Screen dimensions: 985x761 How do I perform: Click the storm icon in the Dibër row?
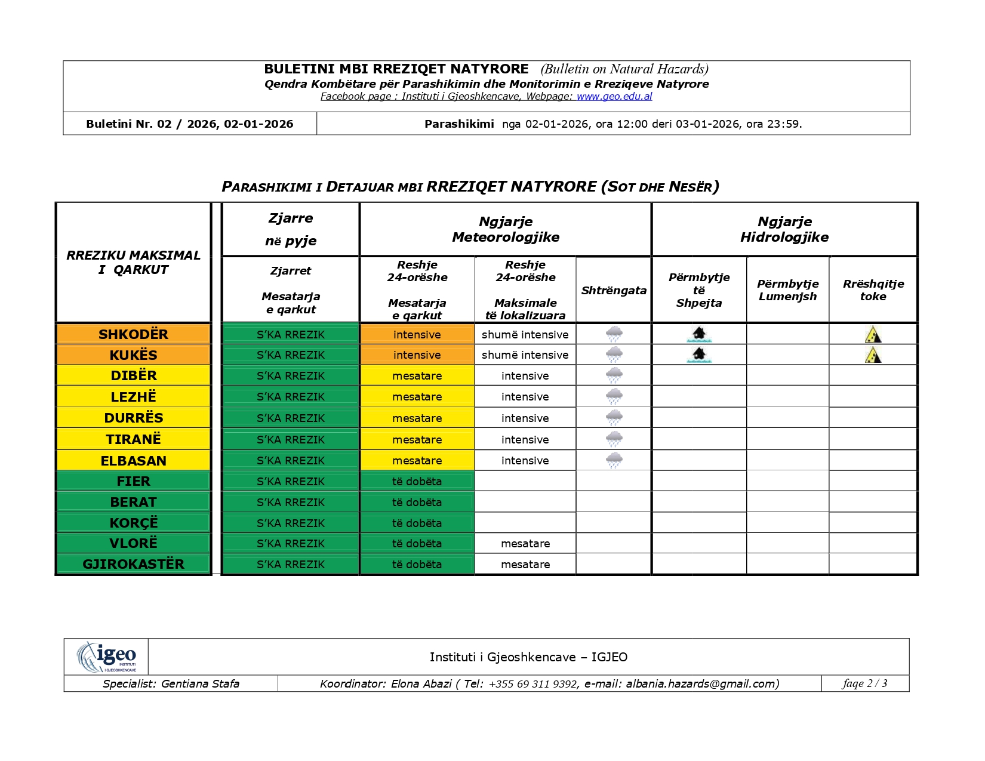click(x=614, y=376)
